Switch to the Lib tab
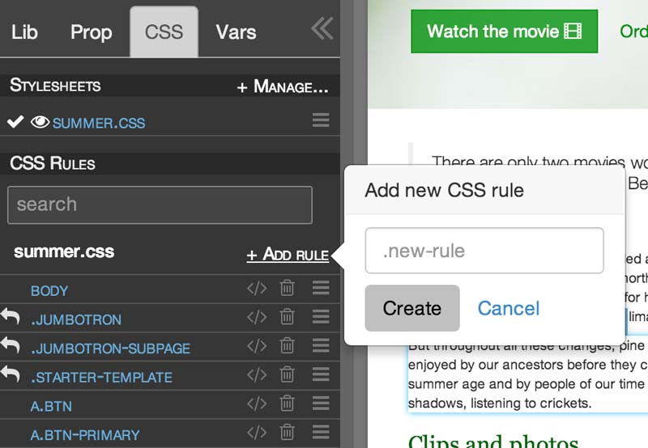This screenshot has width=648, height=448. tap(24, 32)
